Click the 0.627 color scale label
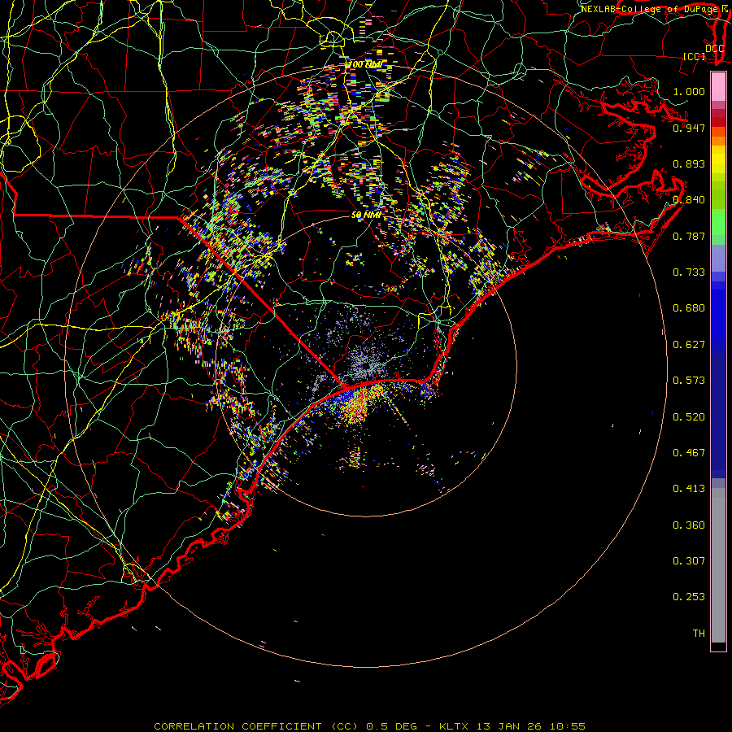Viewport: 732px width, 732px height. (x=689, y=345)
